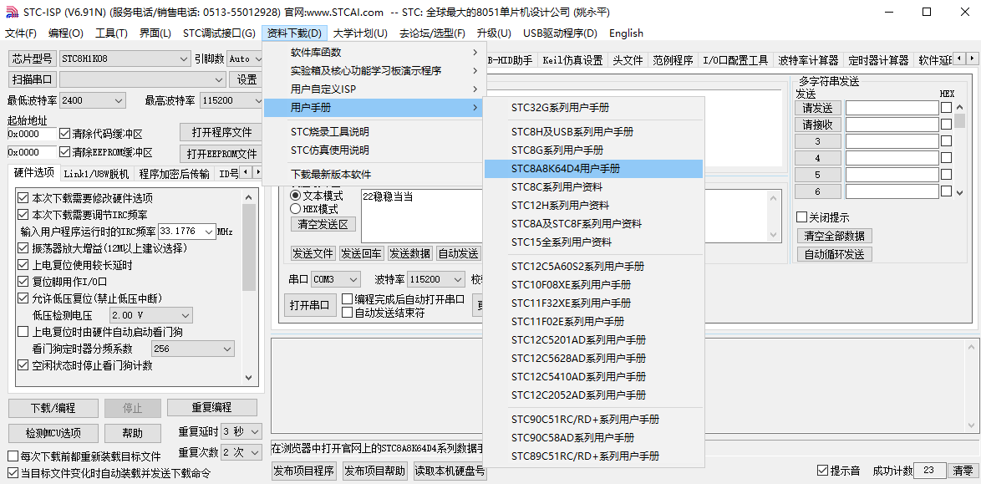Switch to the 范例程序 tab
Viewport: 981px width, 484px height.
click(x=673, y=61)
